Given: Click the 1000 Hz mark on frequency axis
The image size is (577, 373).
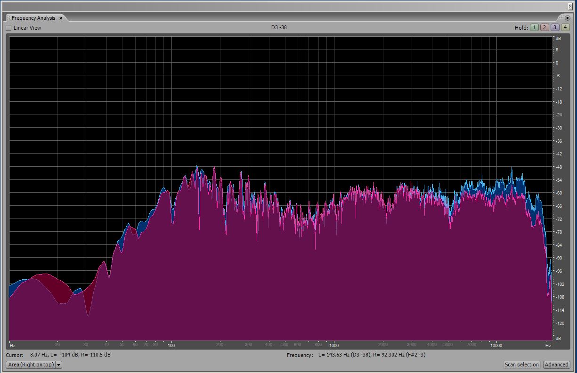Looking at the screenshot, I should [x=334, y=345].
